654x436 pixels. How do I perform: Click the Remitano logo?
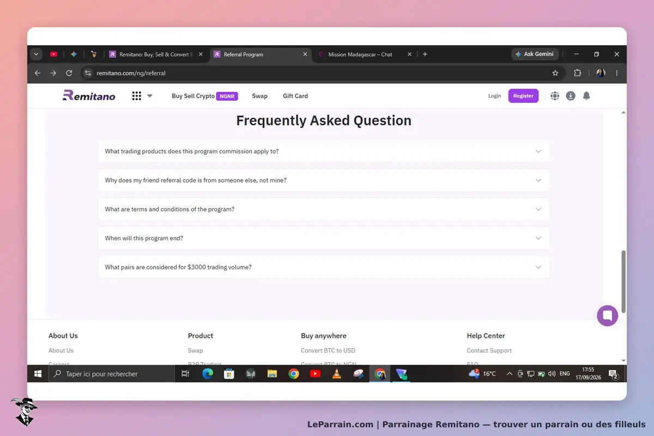[x=89, y=96]
